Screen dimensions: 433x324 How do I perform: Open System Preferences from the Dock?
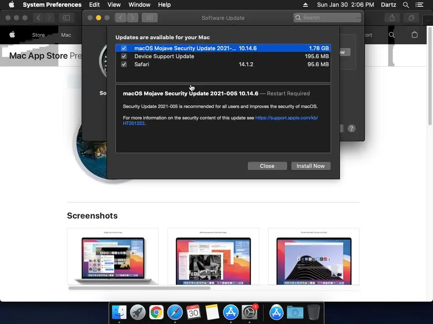249,313
